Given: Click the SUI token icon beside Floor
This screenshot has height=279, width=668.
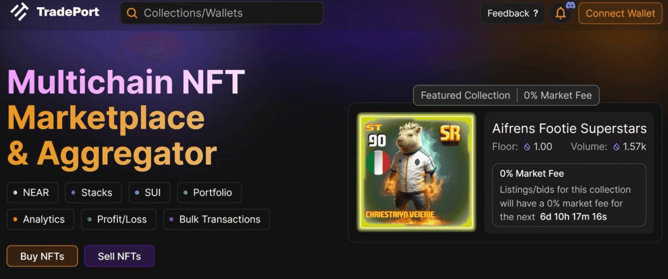Looking at the screenshot, I should point(527,147).
